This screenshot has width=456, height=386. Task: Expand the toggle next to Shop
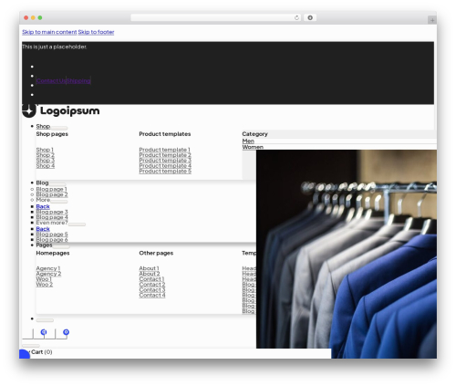[x=59, y=128]
